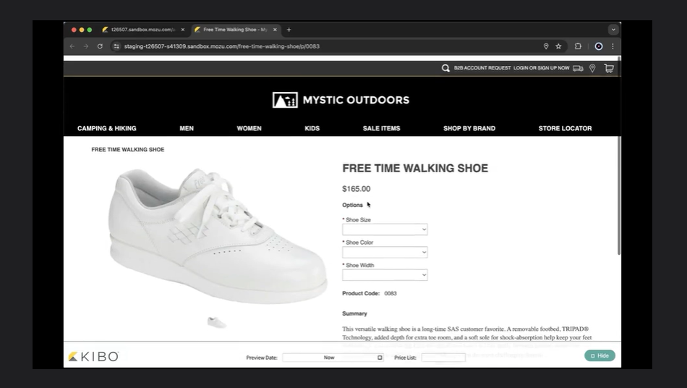Open the Store Locator page

coord(566,128)
